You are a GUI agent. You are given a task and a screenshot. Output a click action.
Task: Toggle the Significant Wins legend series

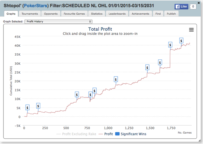(x=130, y=134)
